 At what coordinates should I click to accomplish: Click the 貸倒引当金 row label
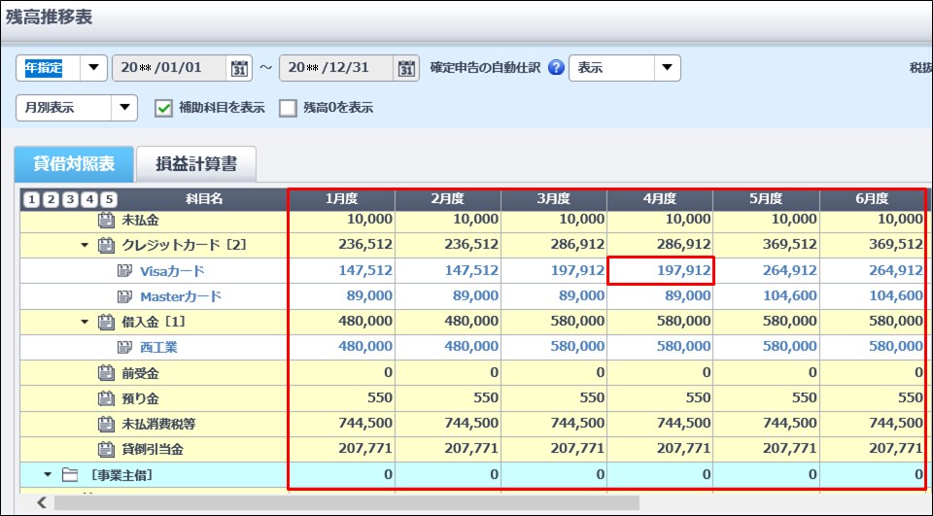coord(153,449)
